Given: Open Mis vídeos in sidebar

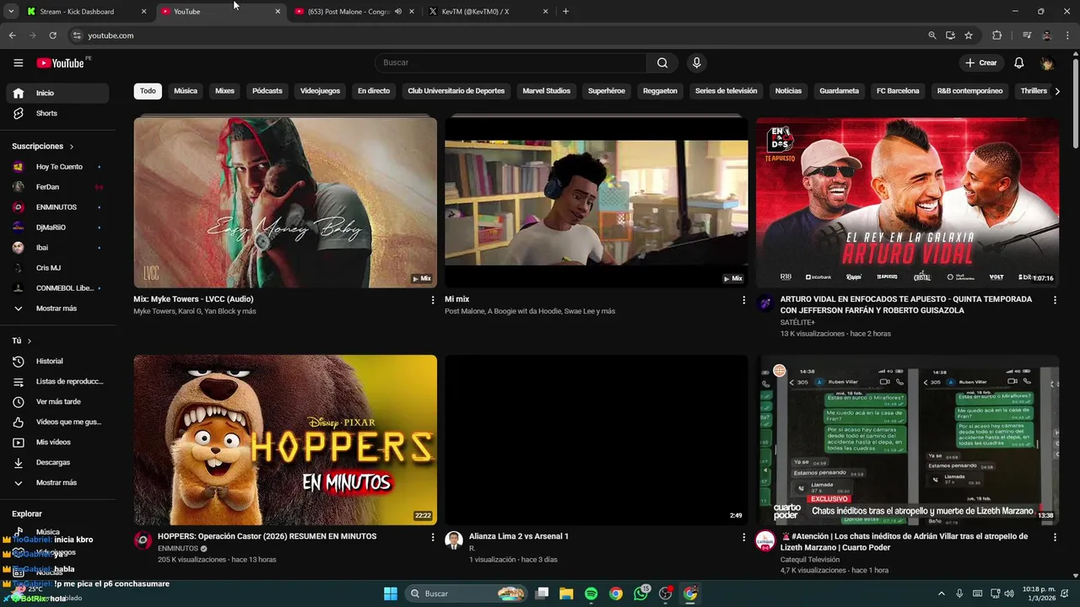Looking at the screenshot, I should click(x=57, y=442).
